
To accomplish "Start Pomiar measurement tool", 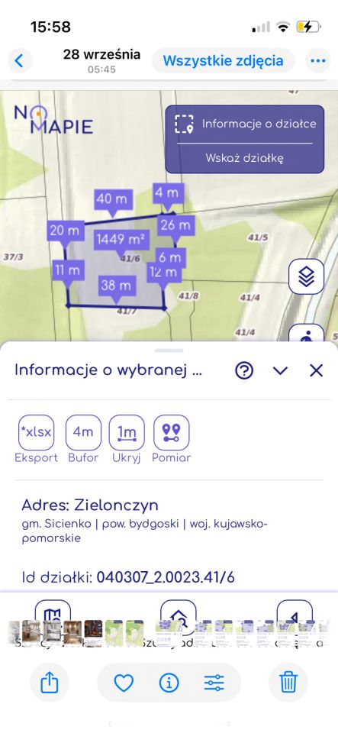I will coord(172,432).
